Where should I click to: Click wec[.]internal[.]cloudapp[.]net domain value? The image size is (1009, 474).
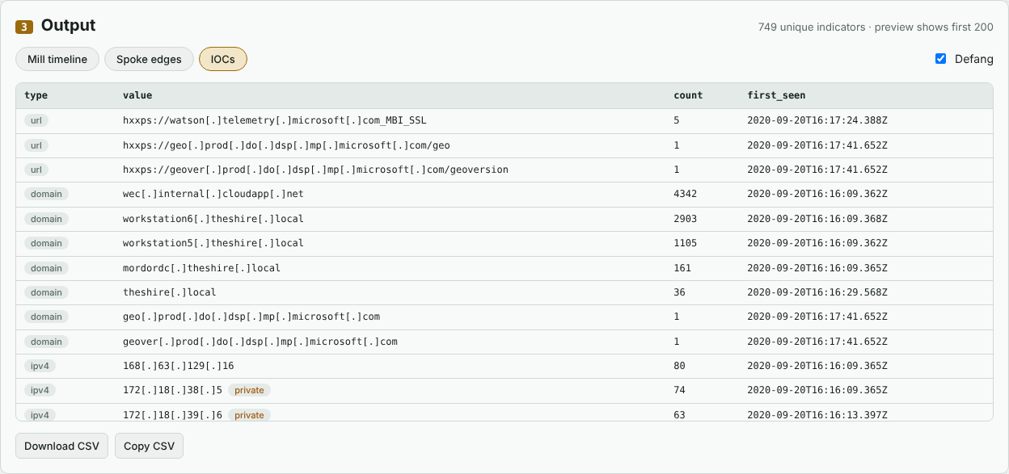(x=213, y=195)
